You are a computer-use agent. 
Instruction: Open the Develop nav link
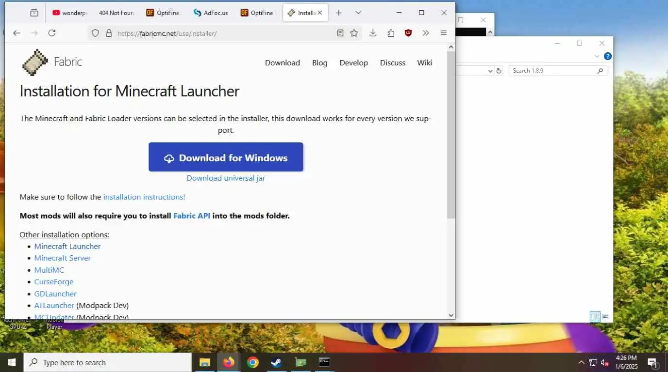click(354, 62)
